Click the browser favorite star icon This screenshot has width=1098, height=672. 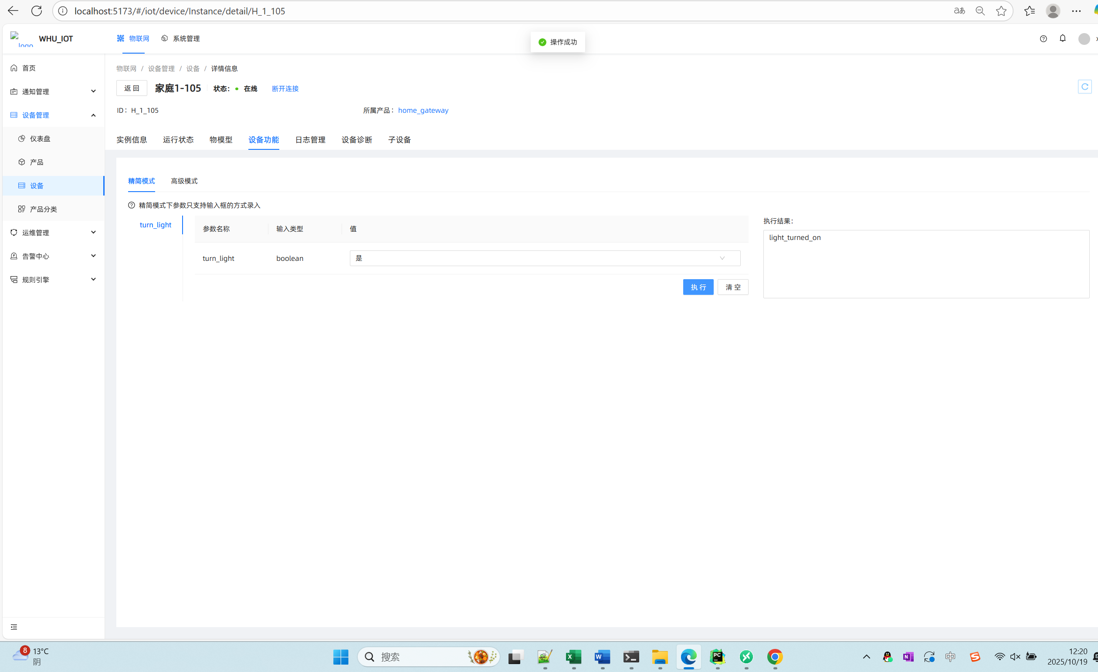tap(1001, 11)
